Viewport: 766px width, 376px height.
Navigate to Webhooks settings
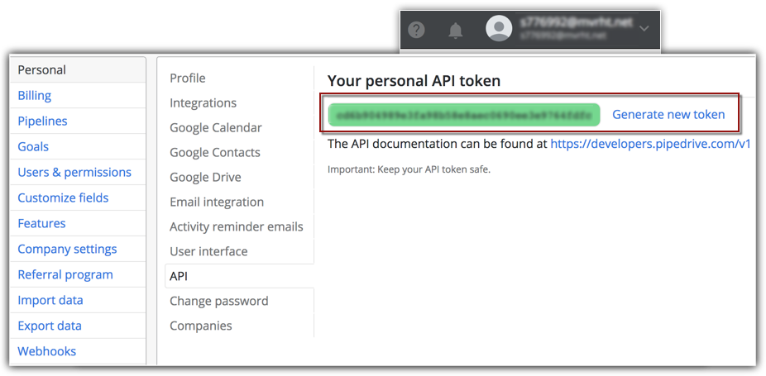point(46,351)
